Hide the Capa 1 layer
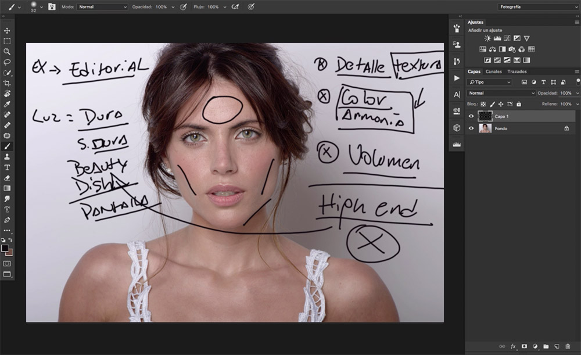 [471, 116]
